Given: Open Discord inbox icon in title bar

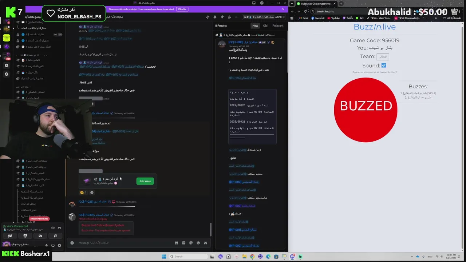Looking at the screenshot, I should (254, 3).
